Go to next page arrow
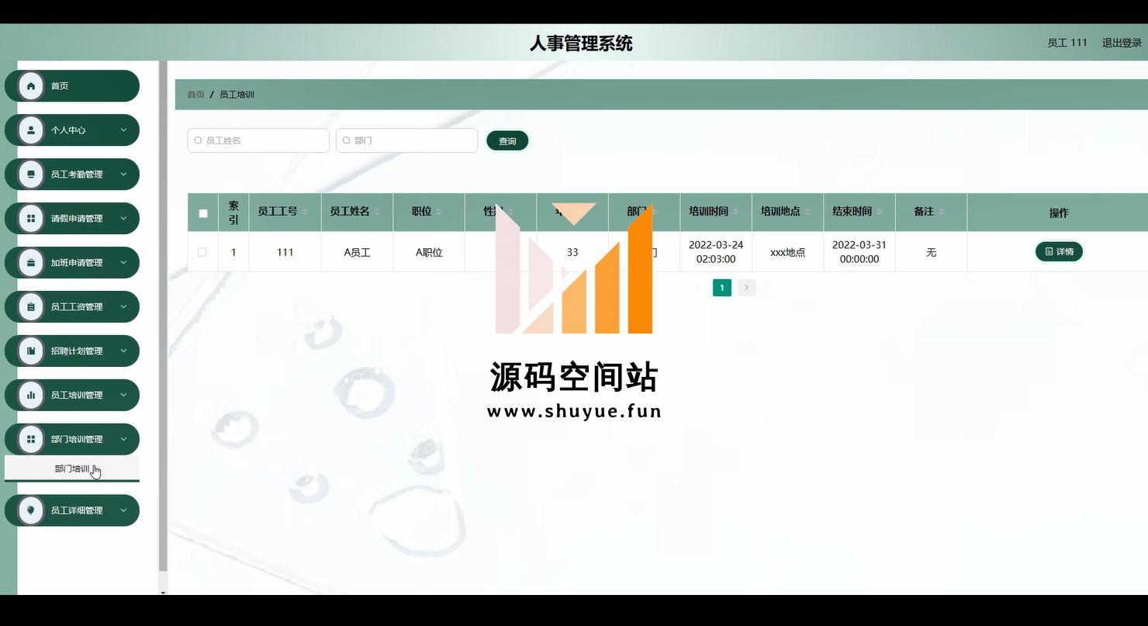Image resolution: width=1148 pixels, height=626 pixels. point(746,288)
